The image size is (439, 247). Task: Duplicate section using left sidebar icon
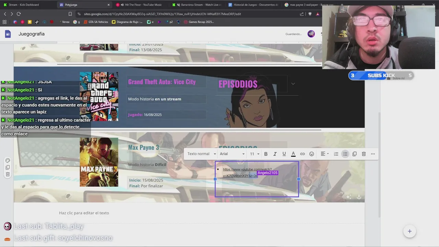[8, 167]
